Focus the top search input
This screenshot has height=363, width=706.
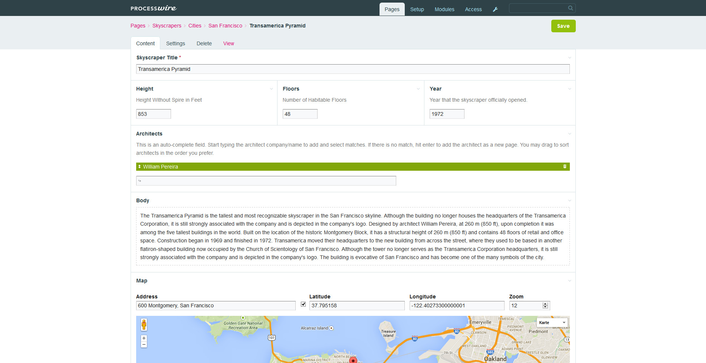pyautogui.click(x=542, y=8)
